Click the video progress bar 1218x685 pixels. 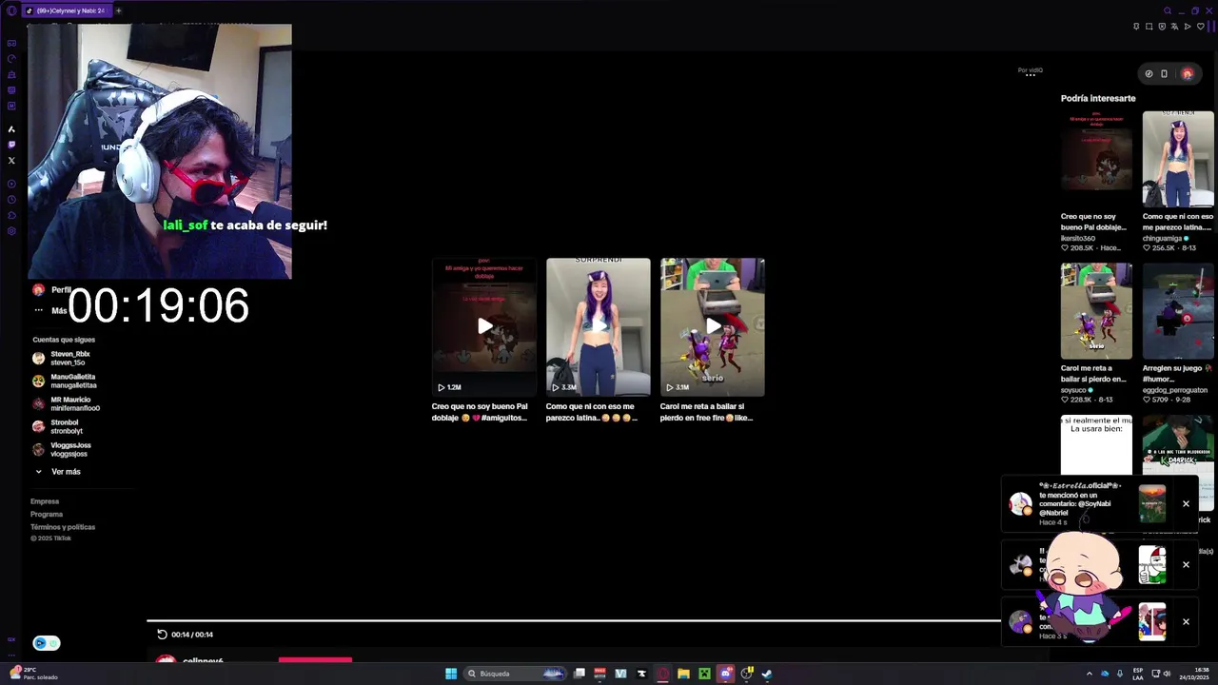pos(574,620)
